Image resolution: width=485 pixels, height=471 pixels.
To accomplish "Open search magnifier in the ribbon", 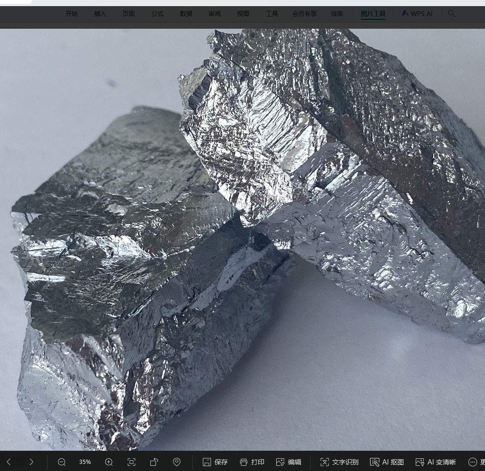I will pos(452,14).
